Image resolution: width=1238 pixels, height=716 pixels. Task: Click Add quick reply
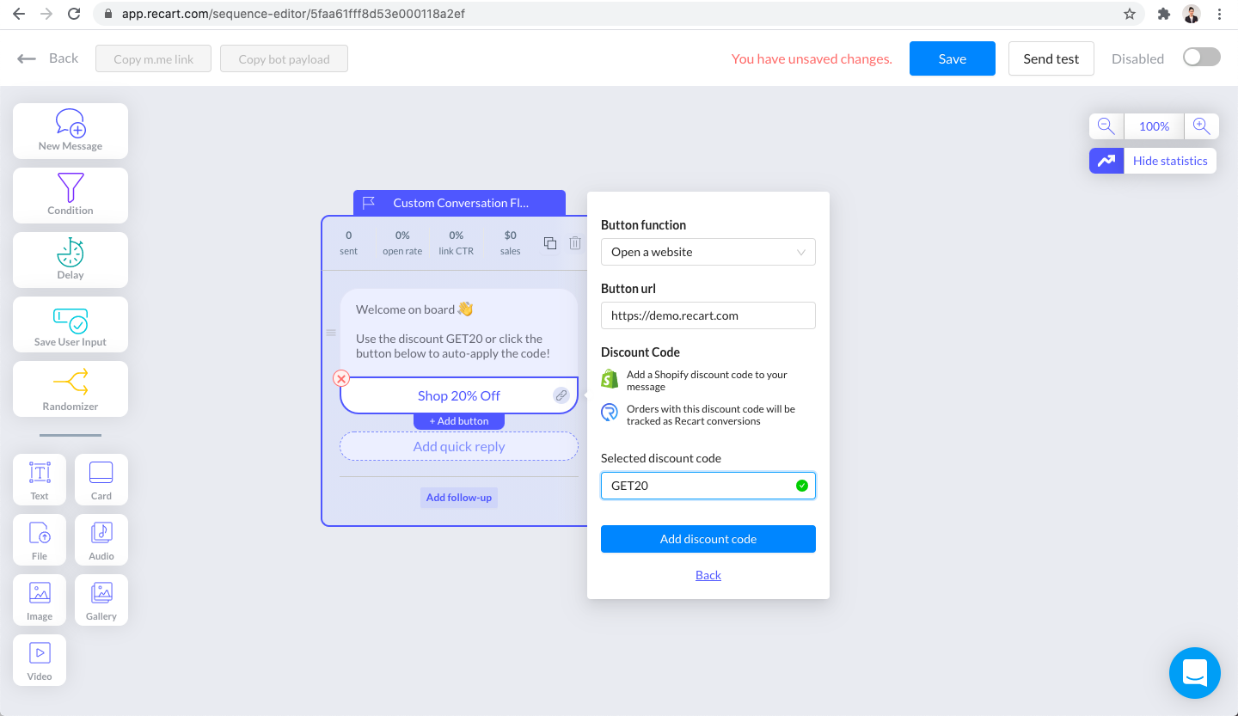(459, 446)
